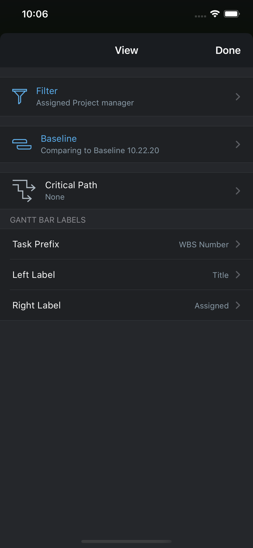The width and height of the screenshot is (253, 548).
Task: Tap 'Comparing to Baseline 10.22.20' subtitle
Action: coord(100,151)
